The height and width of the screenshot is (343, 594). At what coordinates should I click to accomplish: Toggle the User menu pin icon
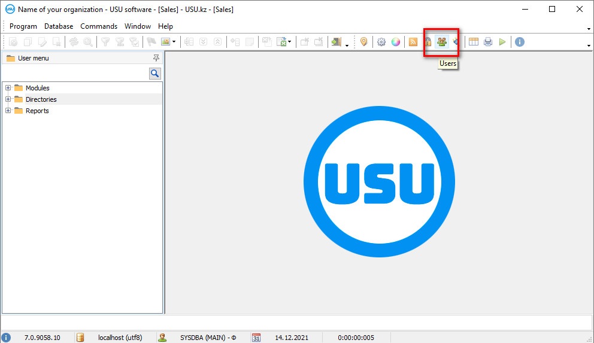(156, 58)
